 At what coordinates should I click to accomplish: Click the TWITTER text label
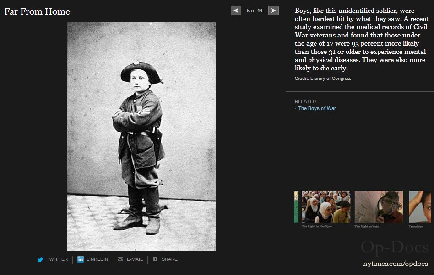tap(57, 259)
